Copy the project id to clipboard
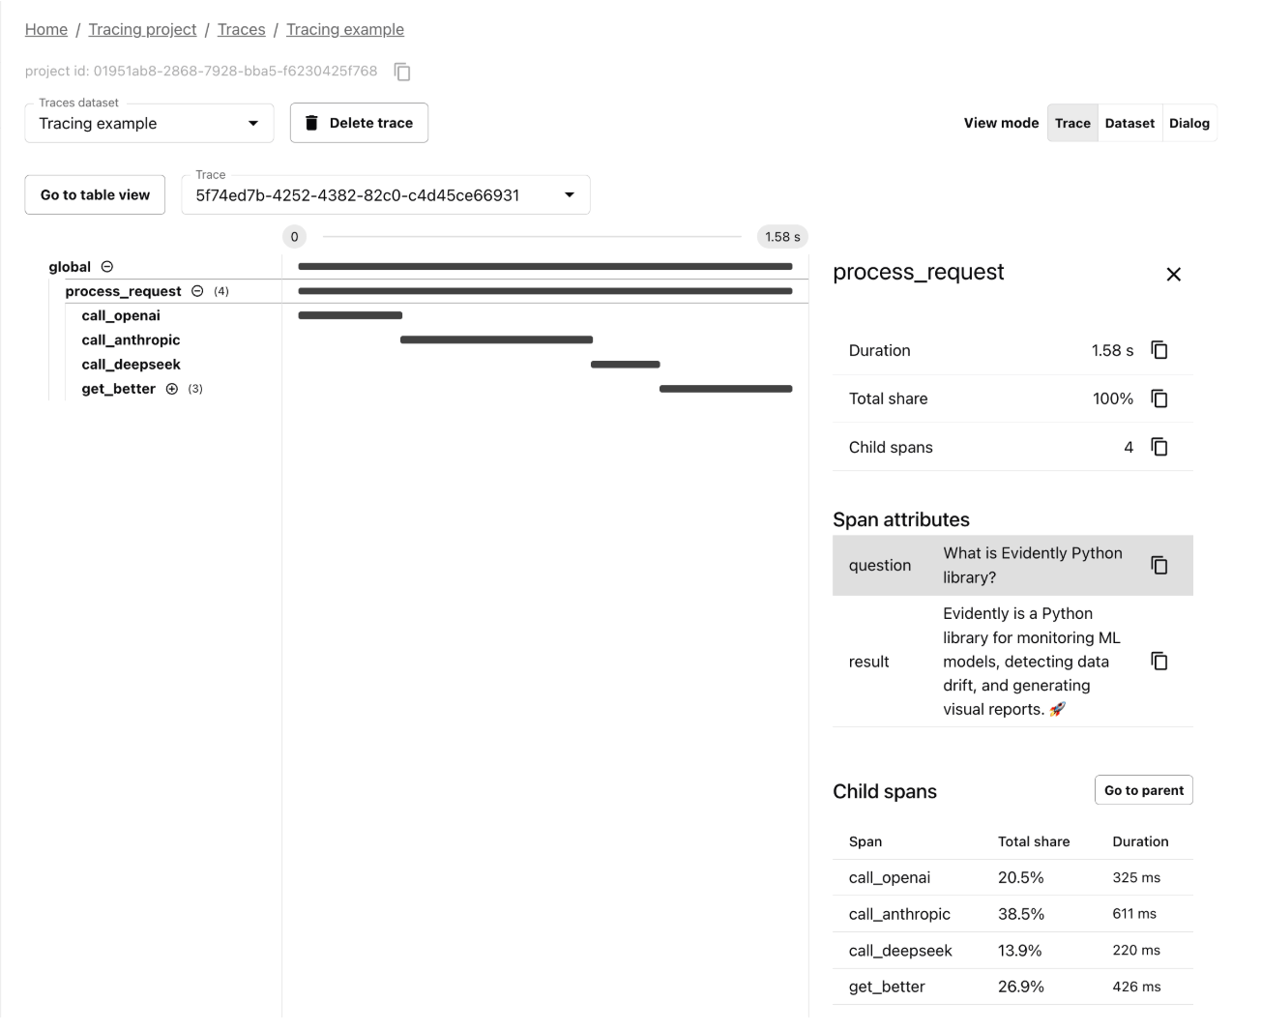This screenshot has width=1261, height=1031. (x=402, y=72)
